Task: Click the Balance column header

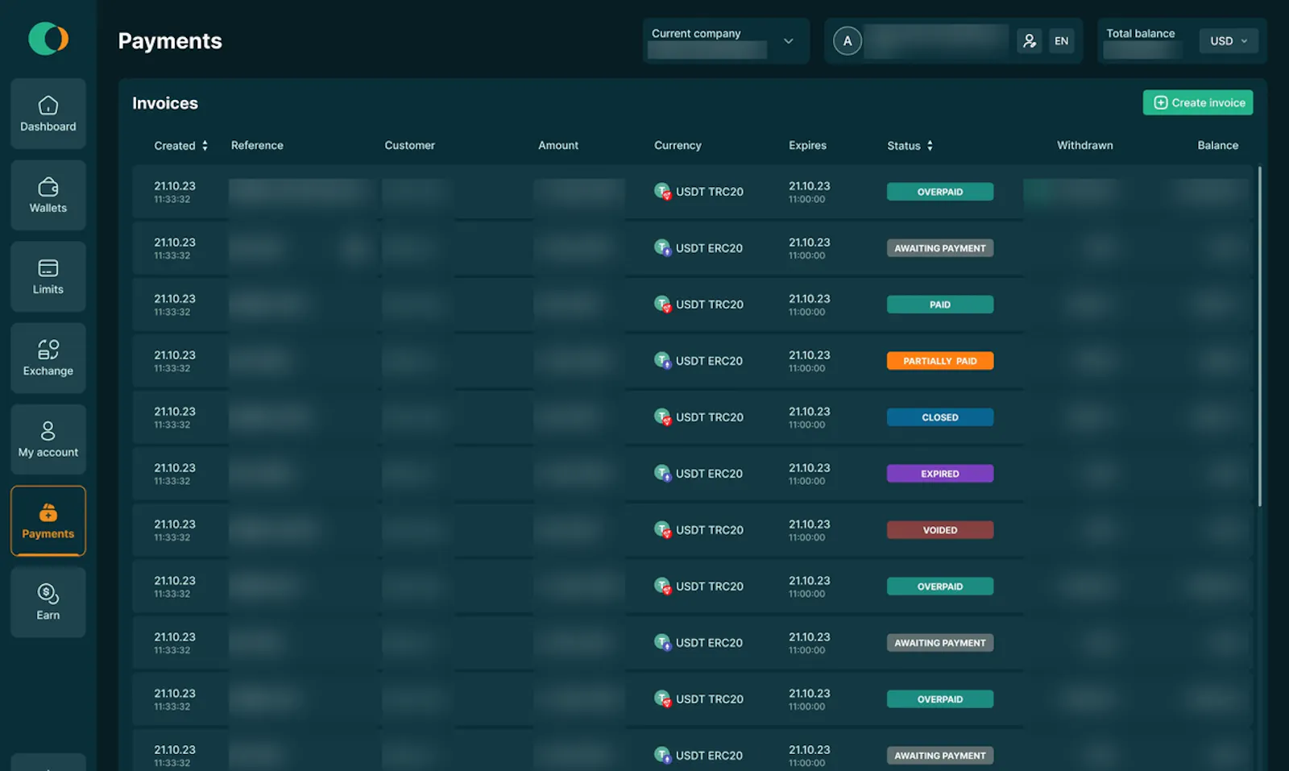Action: click(x=1217, y=145)
